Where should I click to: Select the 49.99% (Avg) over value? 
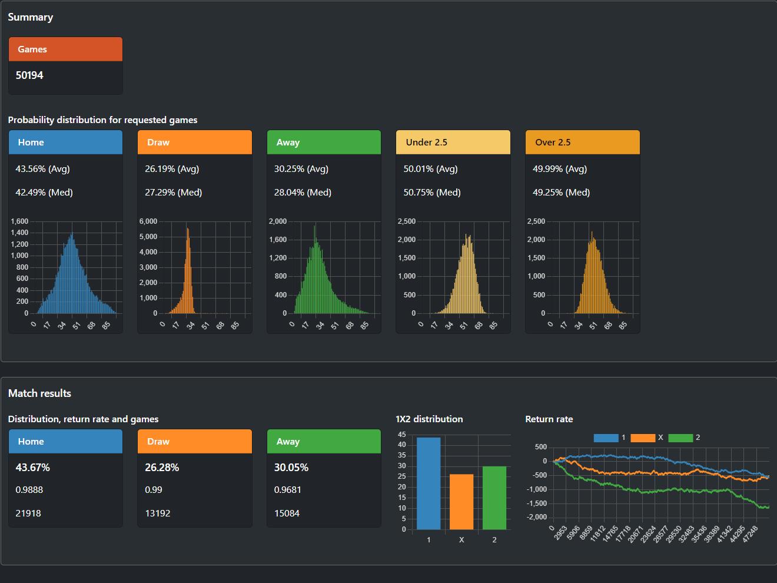click(560, 169)
